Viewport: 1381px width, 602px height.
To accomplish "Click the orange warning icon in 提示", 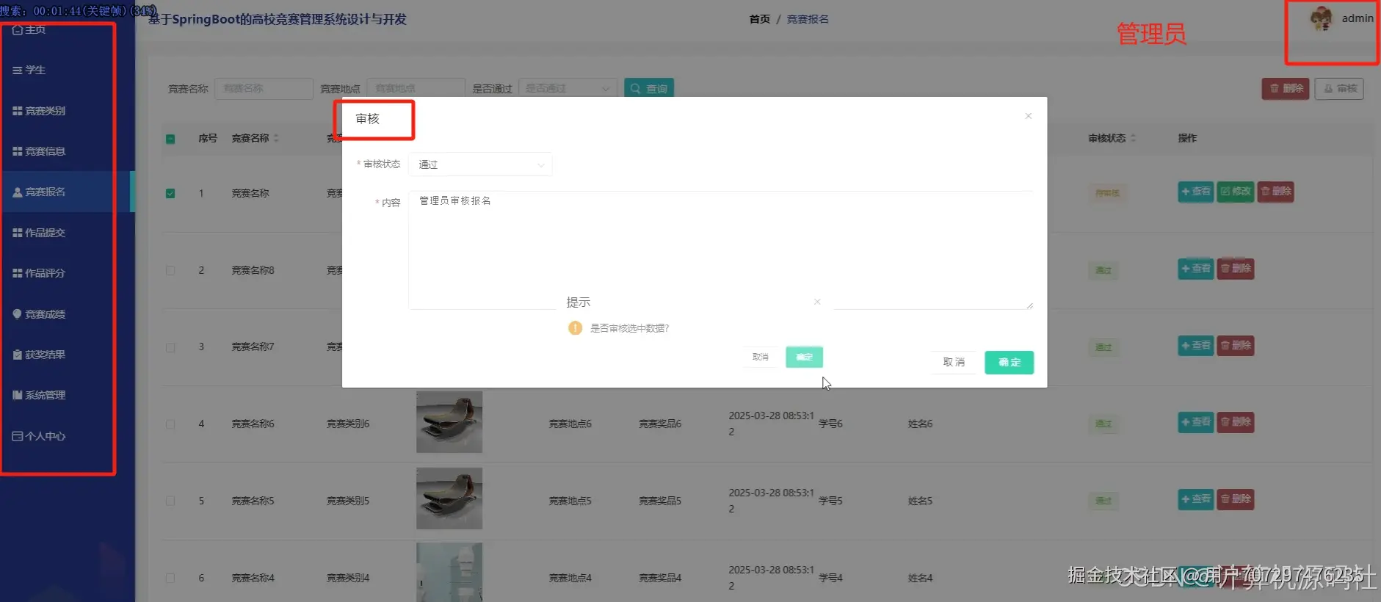I will click(x=576, y=328).
